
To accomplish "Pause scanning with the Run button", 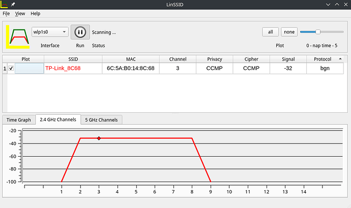I will [80, 32].
